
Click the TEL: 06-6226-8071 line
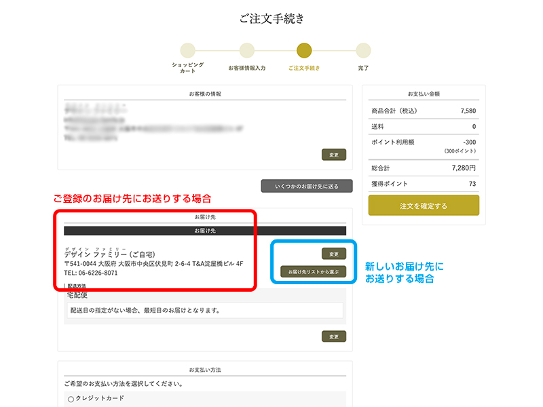pyautogui.click(x=91, y=273)
